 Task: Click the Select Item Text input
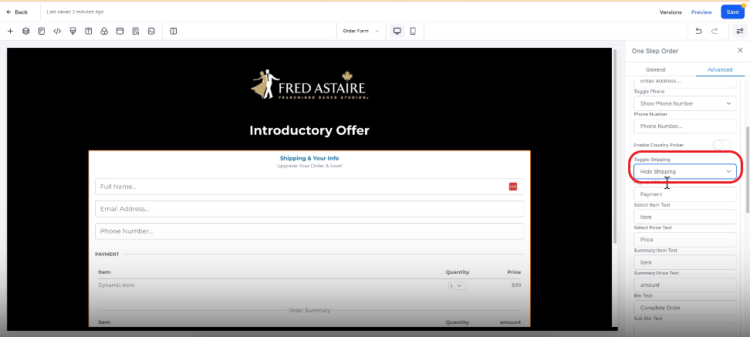[x=685, y=217]
